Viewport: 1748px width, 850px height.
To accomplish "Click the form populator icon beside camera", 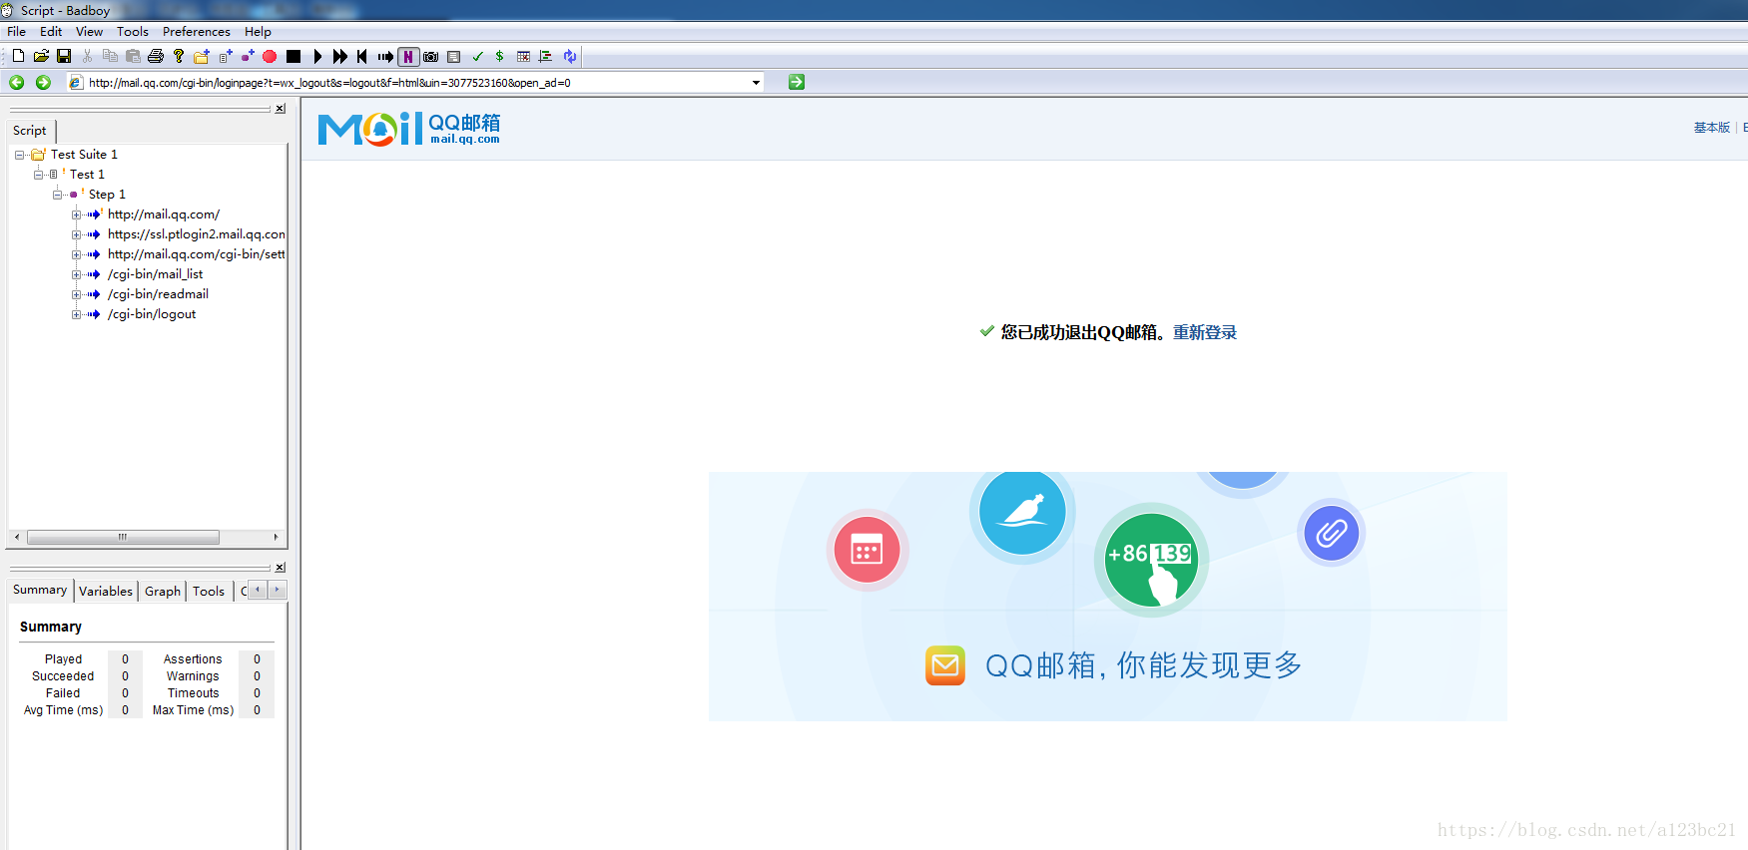I will (454, 56).
